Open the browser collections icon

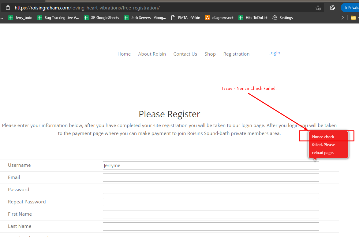[333, 8]
